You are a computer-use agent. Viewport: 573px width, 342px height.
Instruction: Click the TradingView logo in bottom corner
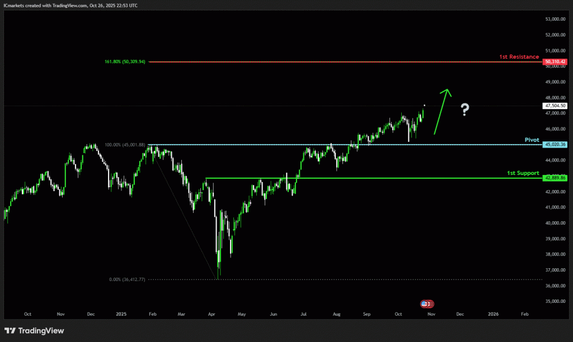[34, 331]
